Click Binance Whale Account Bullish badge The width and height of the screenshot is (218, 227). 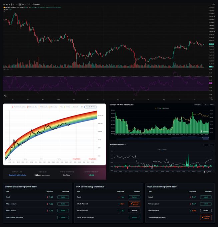tap(63, 204)
